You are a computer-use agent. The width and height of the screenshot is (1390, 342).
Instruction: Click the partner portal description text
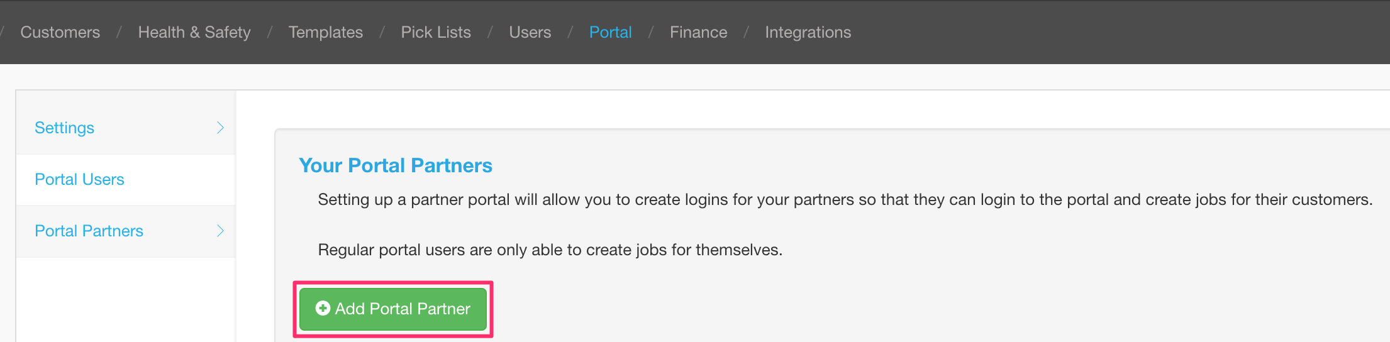pyautogui.click(x=845, y=199)
